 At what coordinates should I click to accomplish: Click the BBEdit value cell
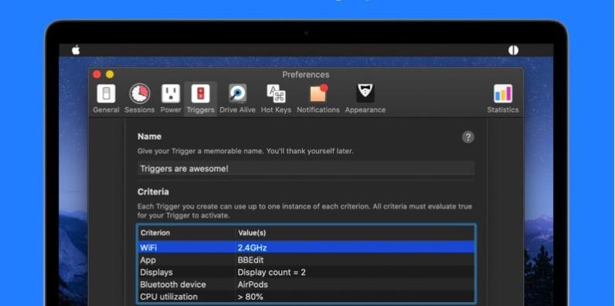[250, 260]
